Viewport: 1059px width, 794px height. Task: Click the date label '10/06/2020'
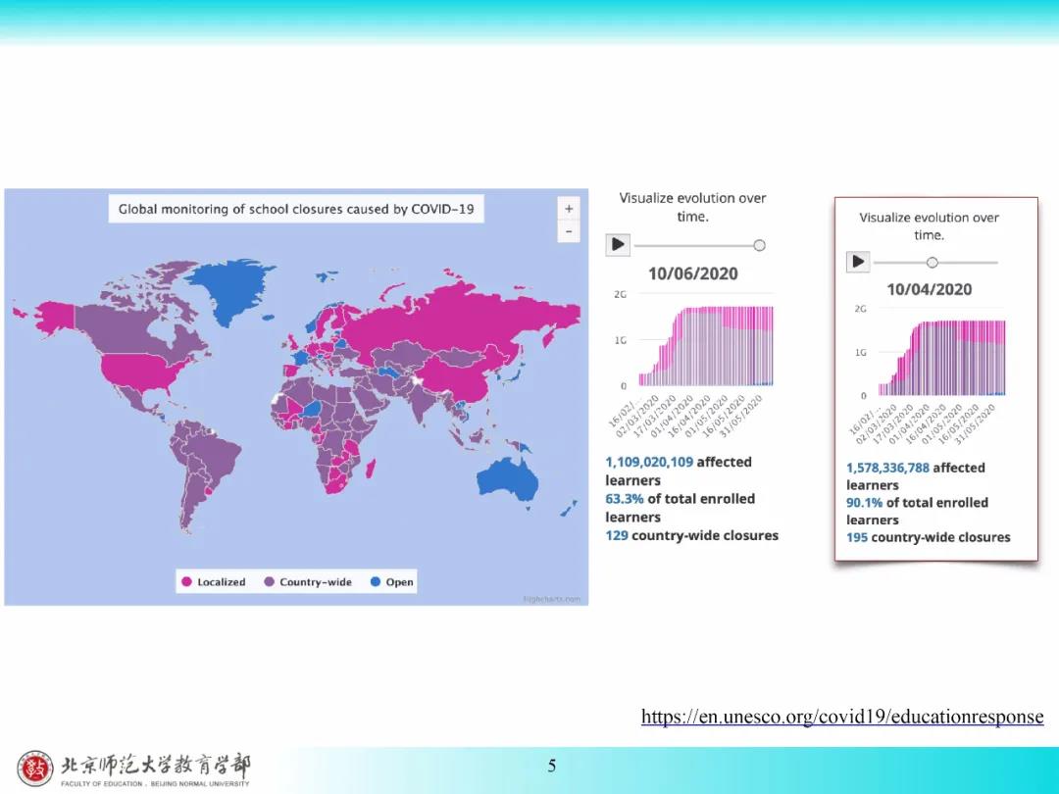click(x=693, y=274)
